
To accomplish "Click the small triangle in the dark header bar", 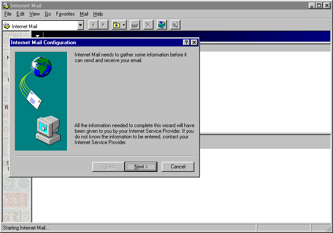I will 38,36.
